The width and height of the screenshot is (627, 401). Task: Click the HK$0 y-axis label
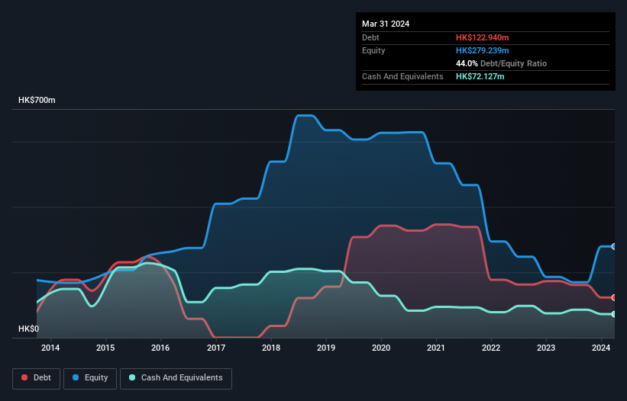click(29, 329)
